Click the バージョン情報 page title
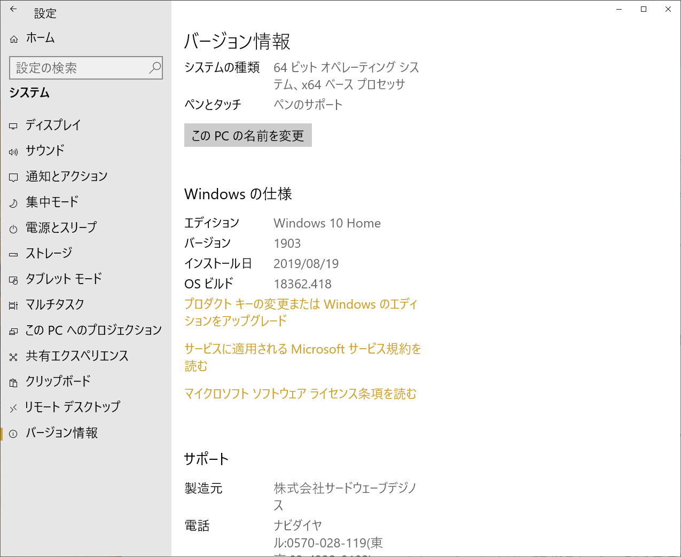 coord(237,42)
